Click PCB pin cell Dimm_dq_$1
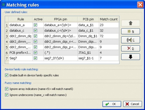The height and width of the screenshot is (110, 145). (88, 36)
